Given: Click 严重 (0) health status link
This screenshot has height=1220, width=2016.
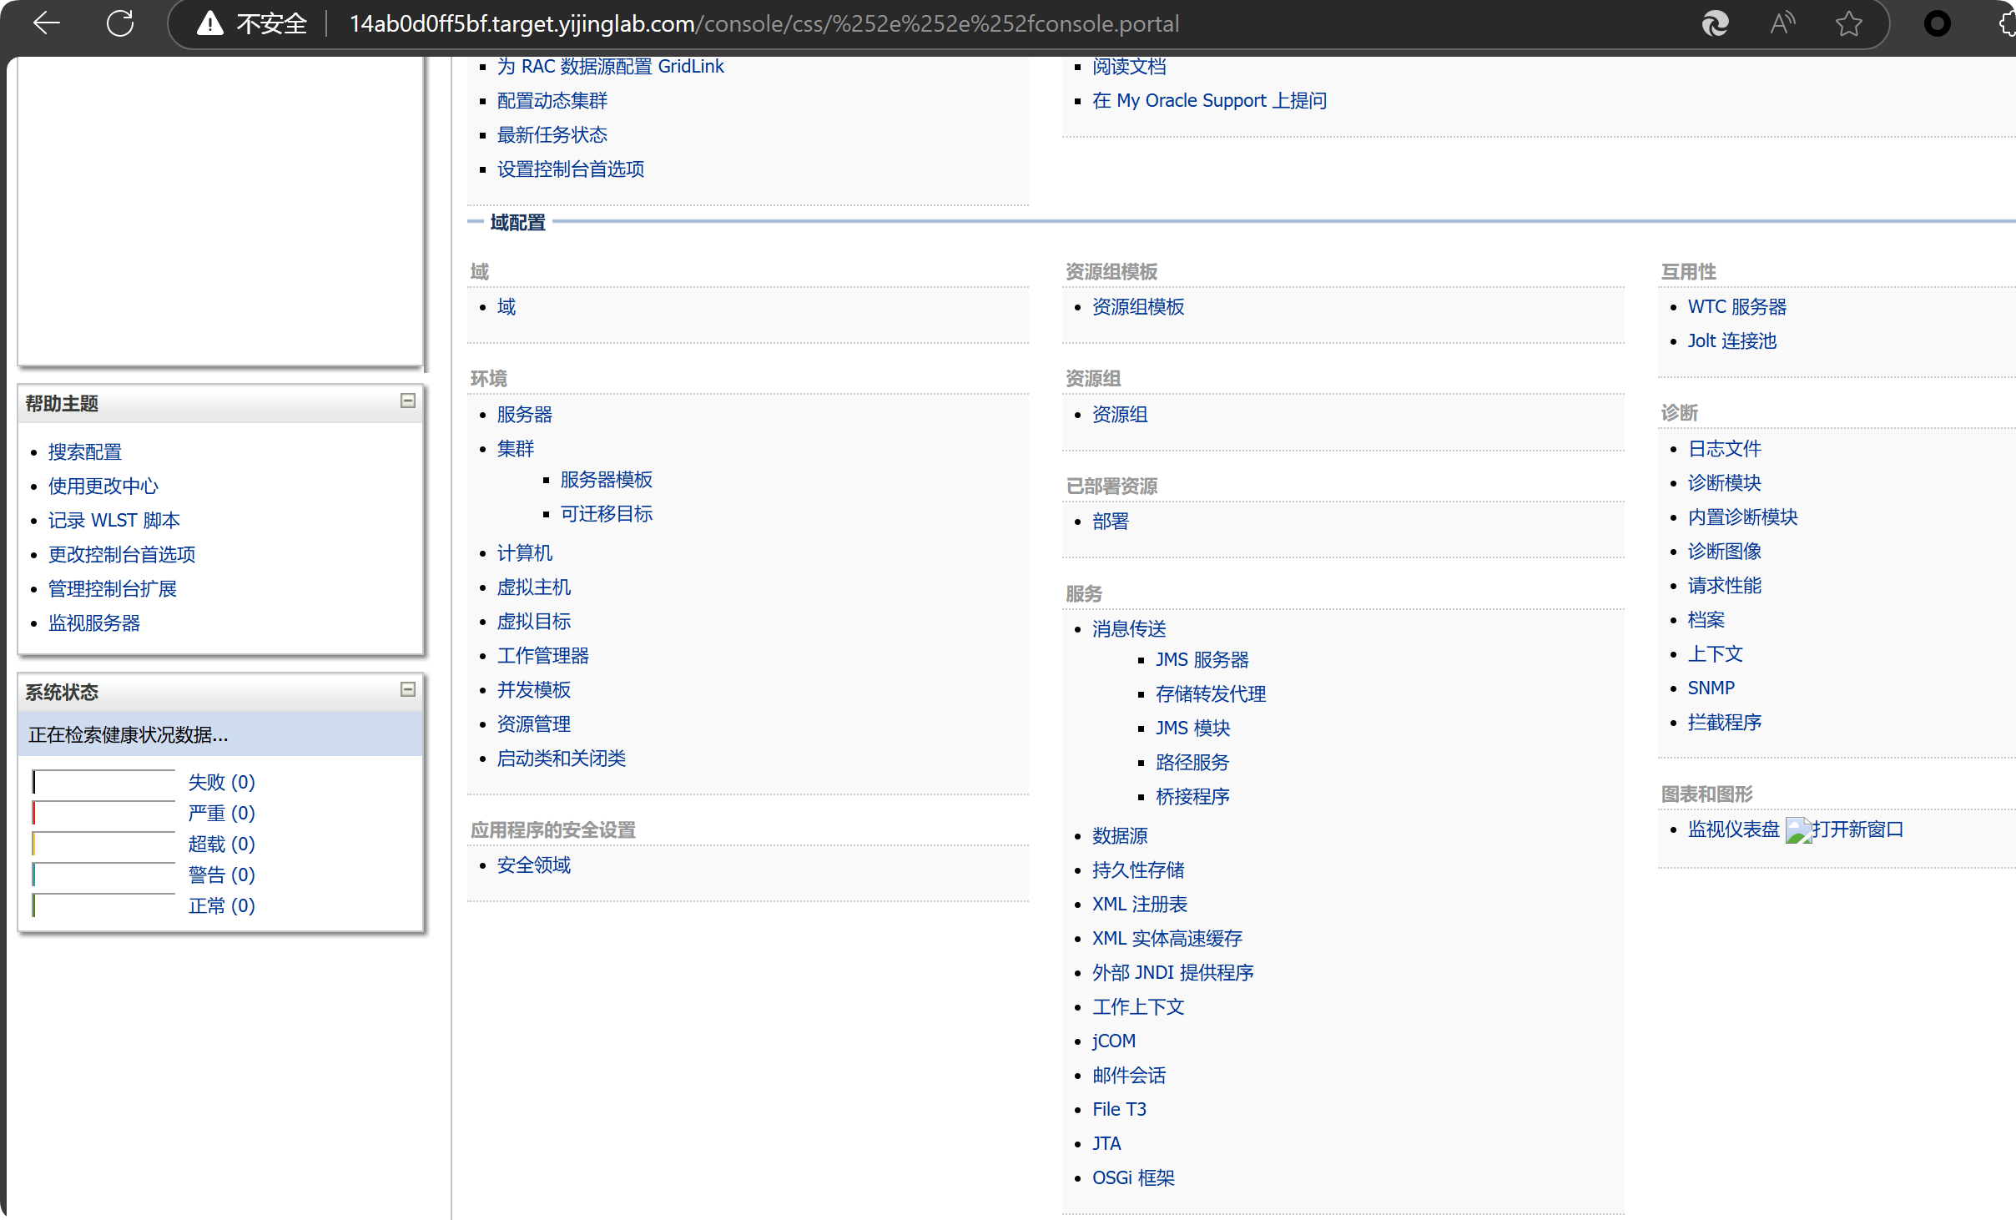Looking at the screenshot, I should 221,813.
